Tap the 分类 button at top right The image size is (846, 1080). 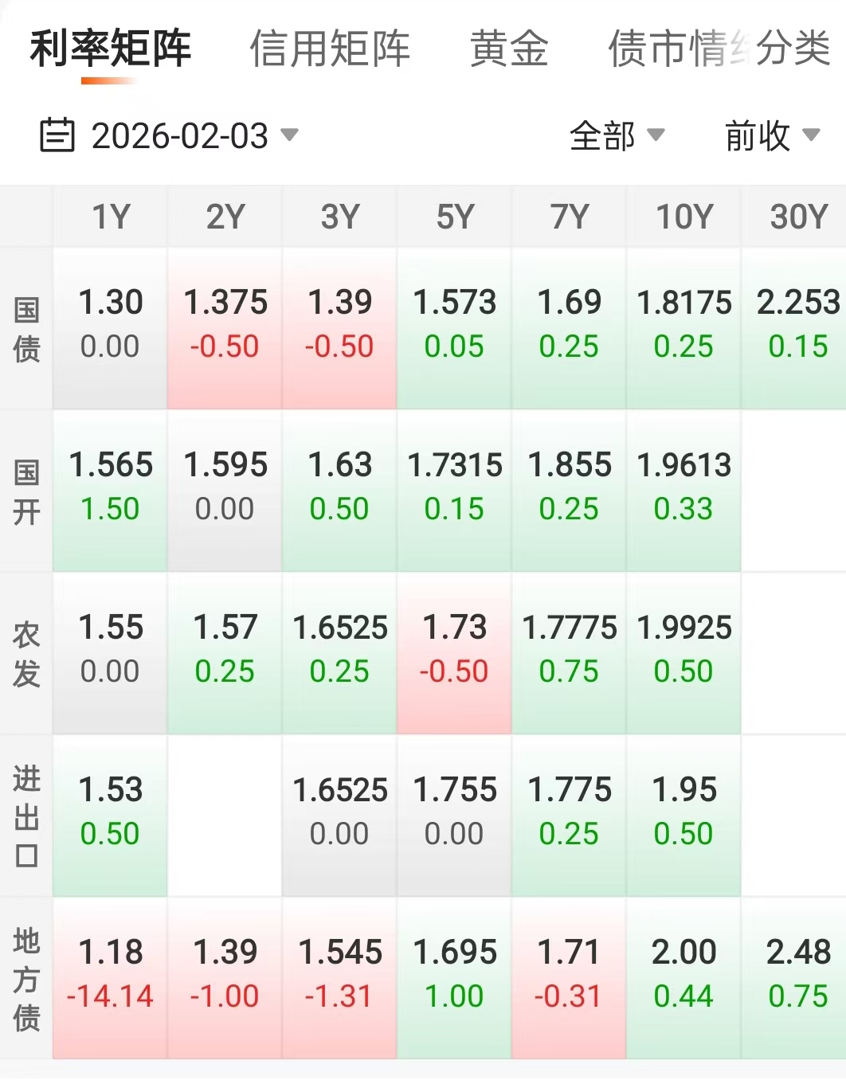[793, 49]
